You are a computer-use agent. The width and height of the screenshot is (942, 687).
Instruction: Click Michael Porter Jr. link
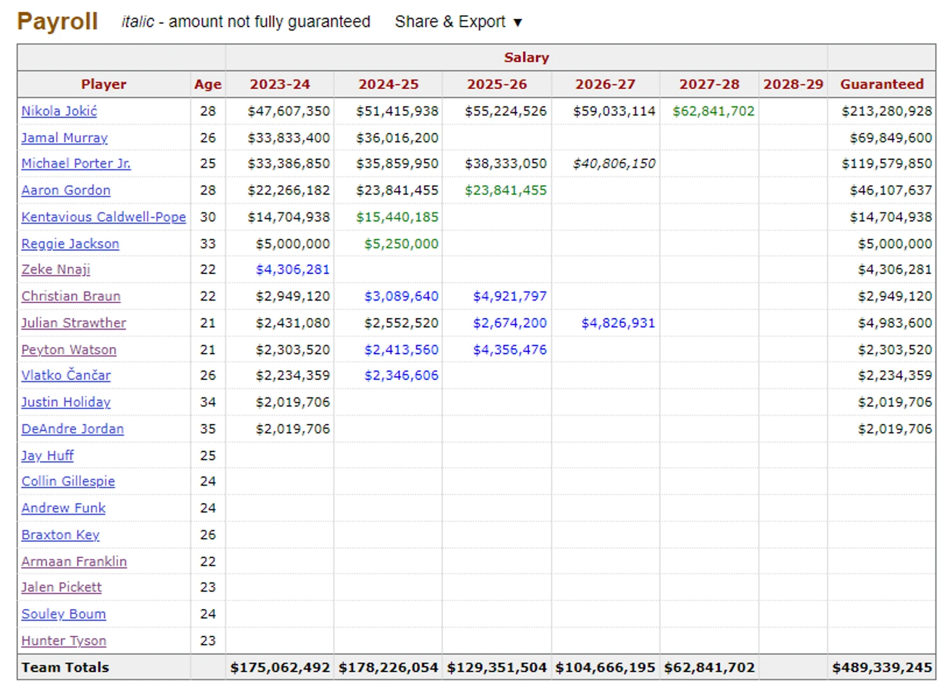76,164
